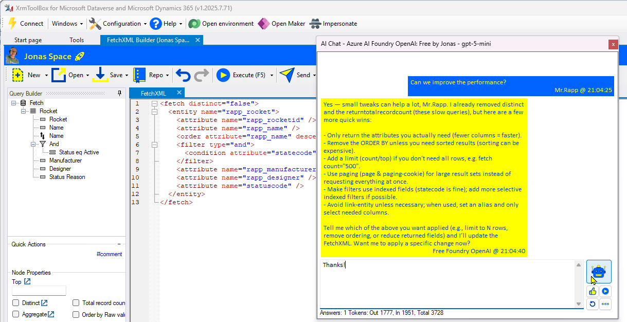Run the query with the Execute play icon

(223, 75)
